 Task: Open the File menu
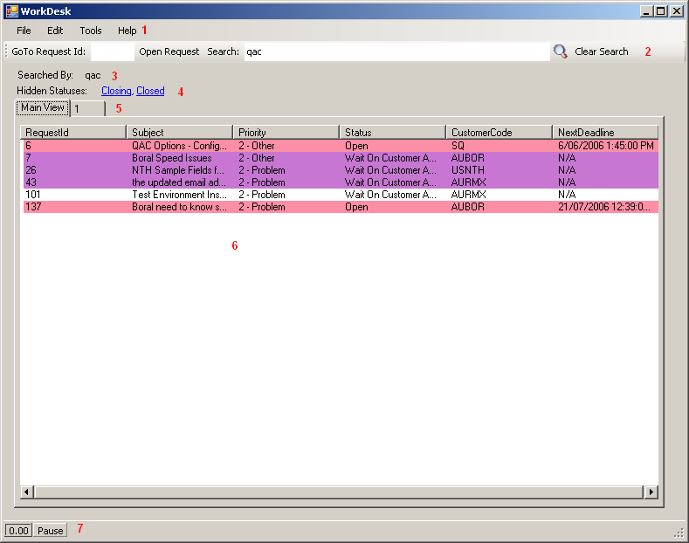tap(24, 31)
